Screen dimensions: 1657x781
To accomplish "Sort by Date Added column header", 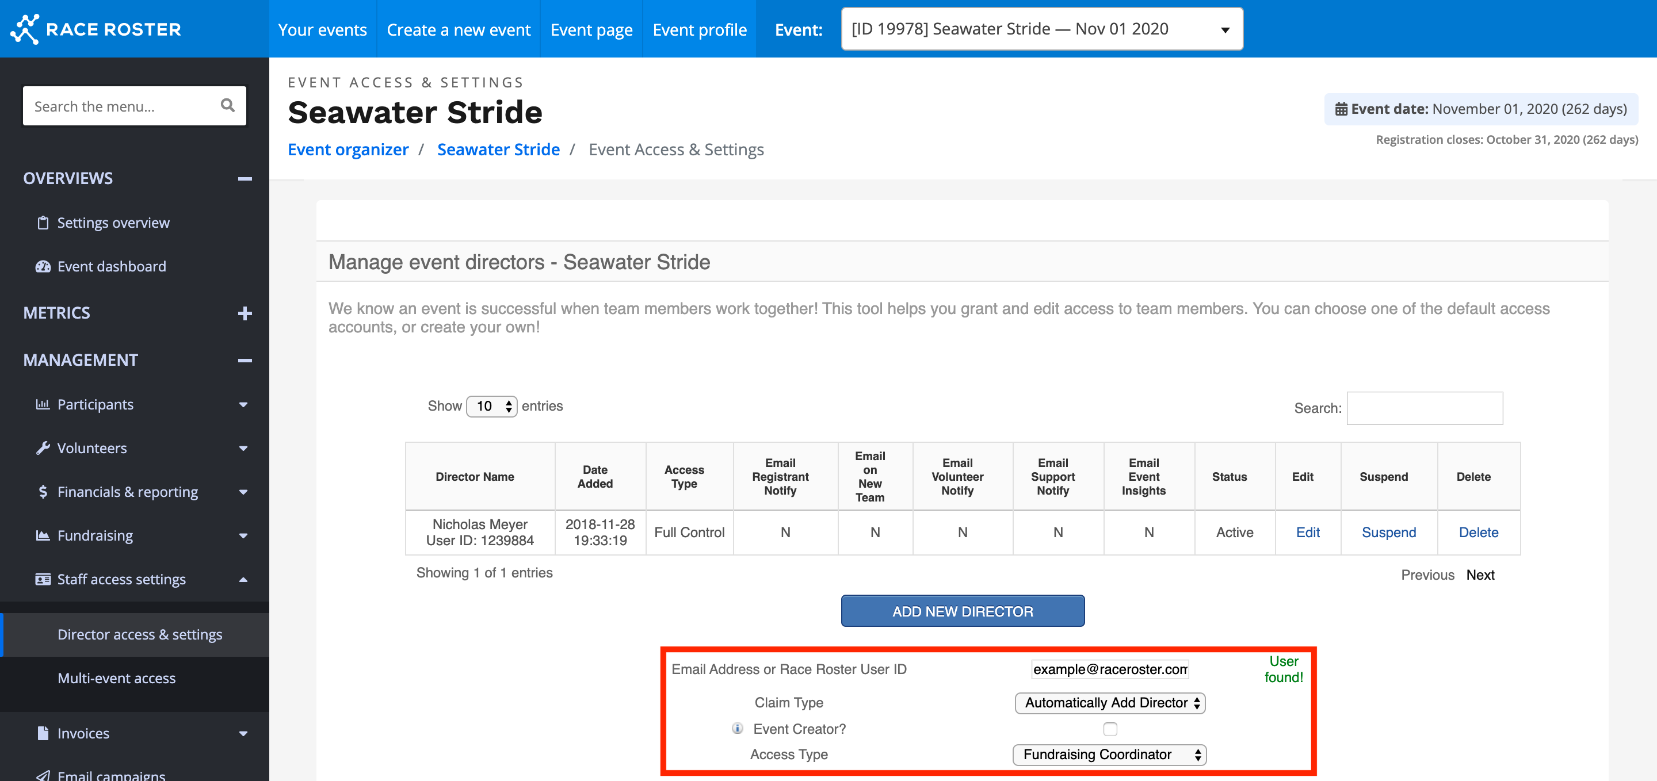I will (x=600, y=476).
